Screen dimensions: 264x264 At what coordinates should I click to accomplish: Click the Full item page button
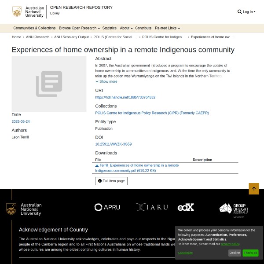tap(111, 181)
